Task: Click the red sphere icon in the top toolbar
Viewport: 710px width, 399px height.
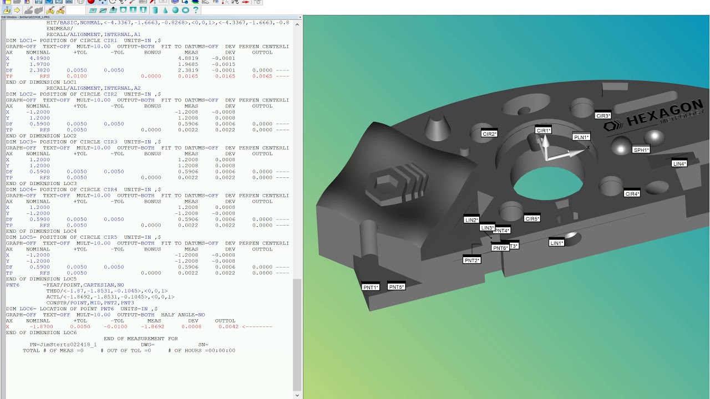Action: click(x=91, y=2)
